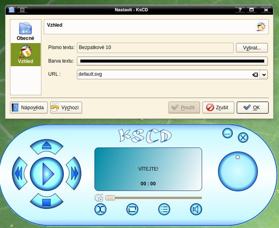Eject the CD in KsCD player
The width and height of the screenshot is (279, 228).
pyautogui.click(x=47, y=147)
